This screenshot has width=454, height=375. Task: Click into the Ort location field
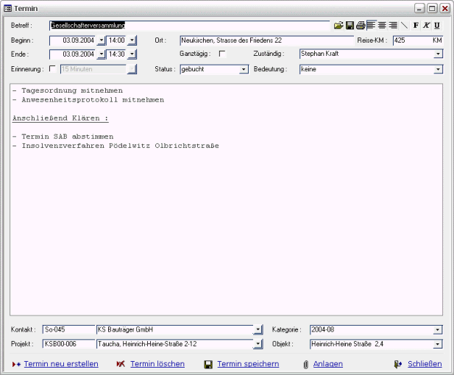(x=265, y=40)
